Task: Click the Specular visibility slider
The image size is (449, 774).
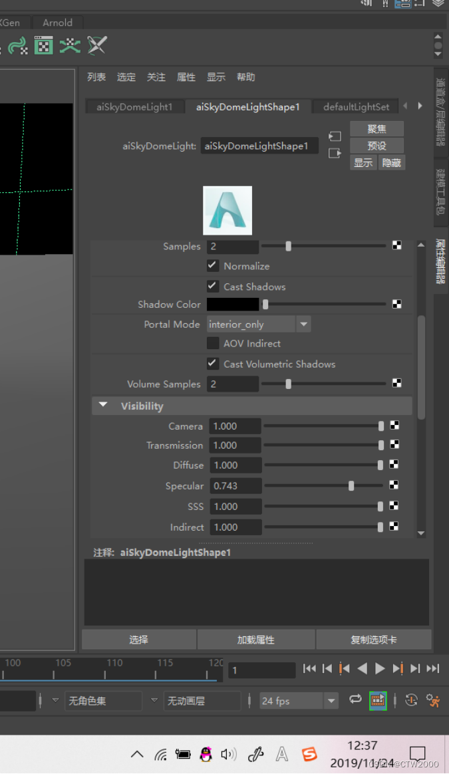Action: pos(323,485)
